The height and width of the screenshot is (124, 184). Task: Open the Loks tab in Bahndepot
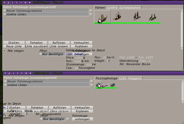click(x=123, y=78)
